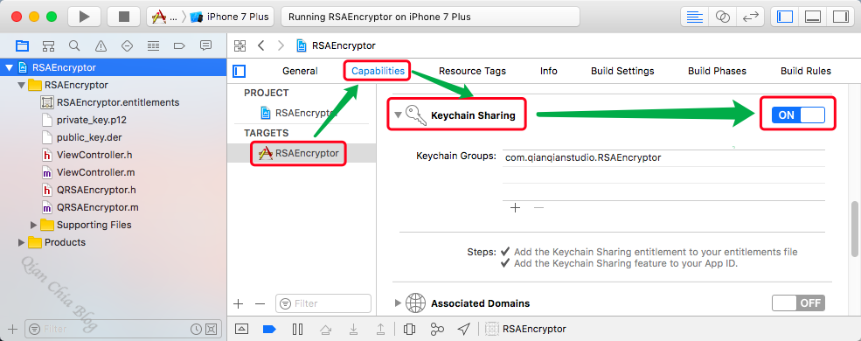The height and width of the screenshot is (341, 861).
Task: Remove the selected keychain group
Action: [x=538, y=208]
